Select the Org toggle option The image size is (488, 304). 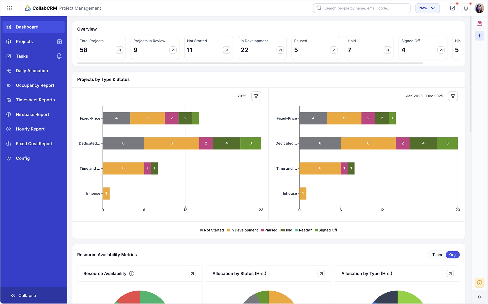coord(452,255)
